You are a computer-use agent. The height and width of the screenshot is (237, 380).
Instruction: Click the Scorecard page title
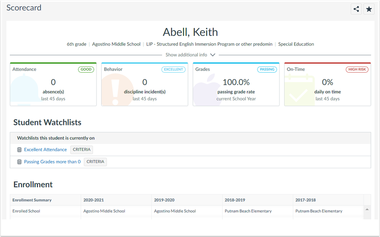pos(24,8)
